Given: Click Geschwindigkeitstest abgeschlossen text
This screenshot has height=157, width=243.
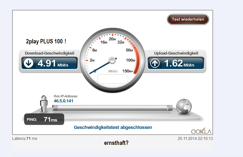Looking at the screenshot, I should point(113,127).
